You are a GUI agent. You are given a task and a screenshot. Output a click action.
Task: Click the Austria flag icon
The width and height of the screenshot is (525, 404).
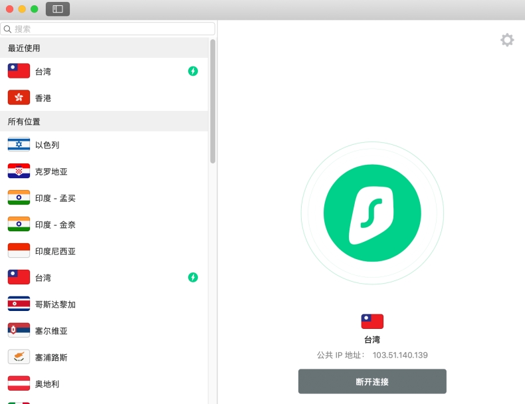[19, 383]
